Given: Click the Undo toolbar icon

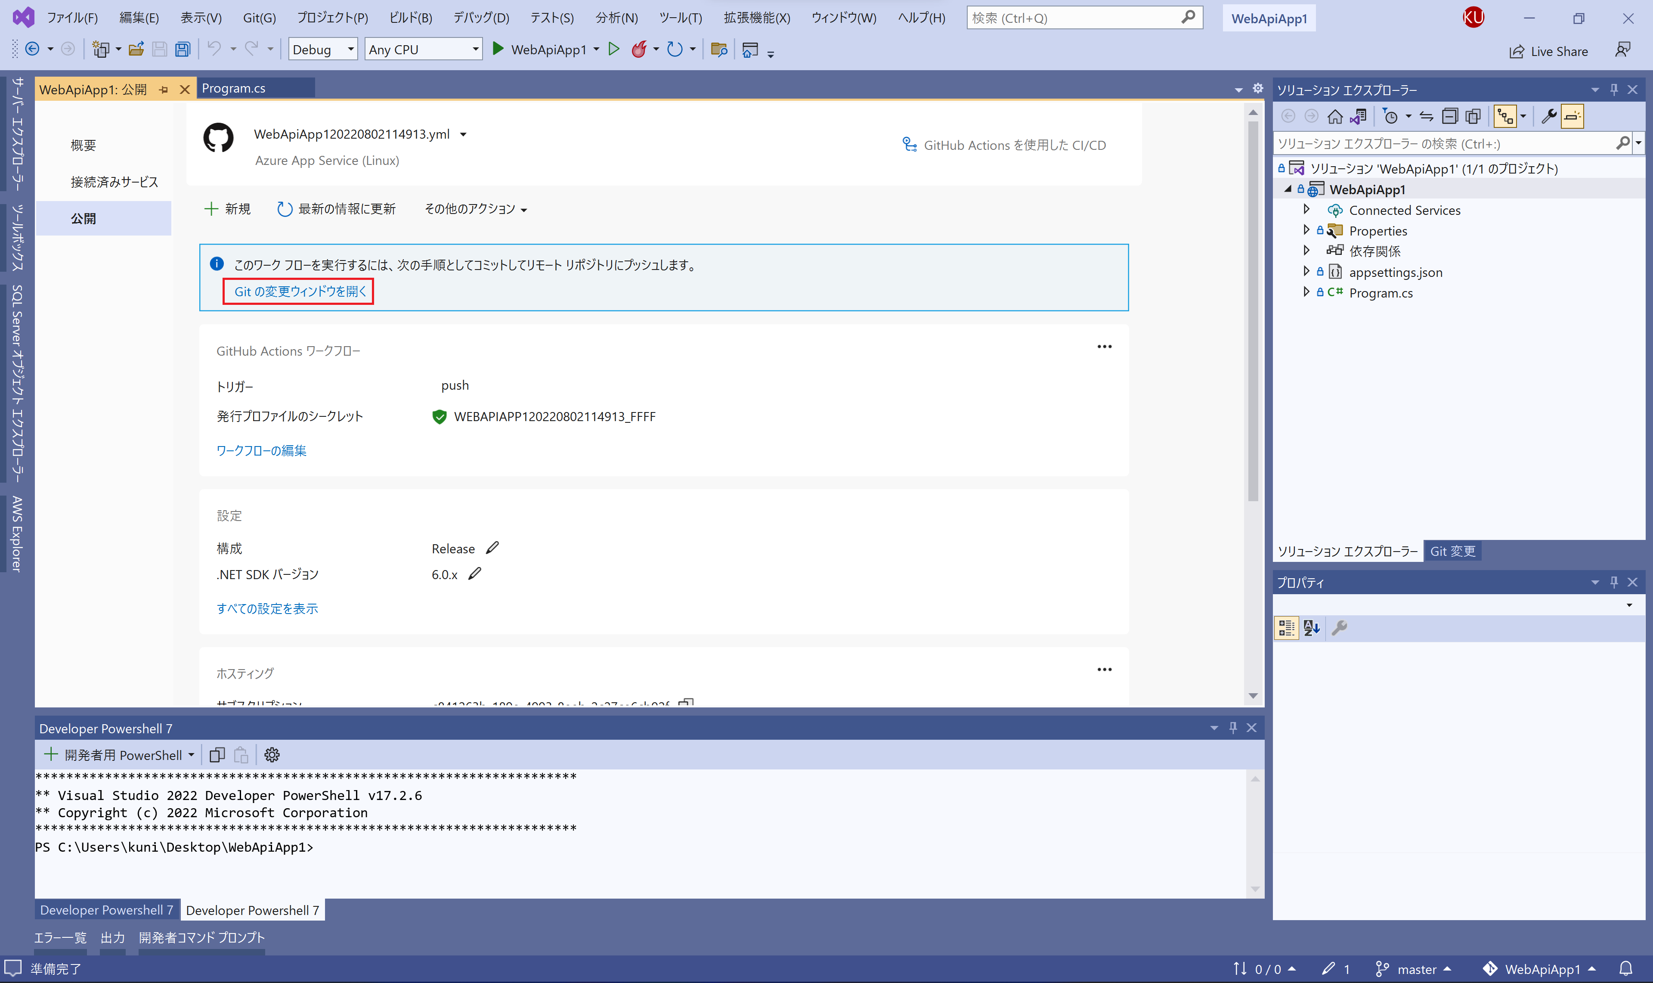Looking at the screenshot, I should point(214,49).
